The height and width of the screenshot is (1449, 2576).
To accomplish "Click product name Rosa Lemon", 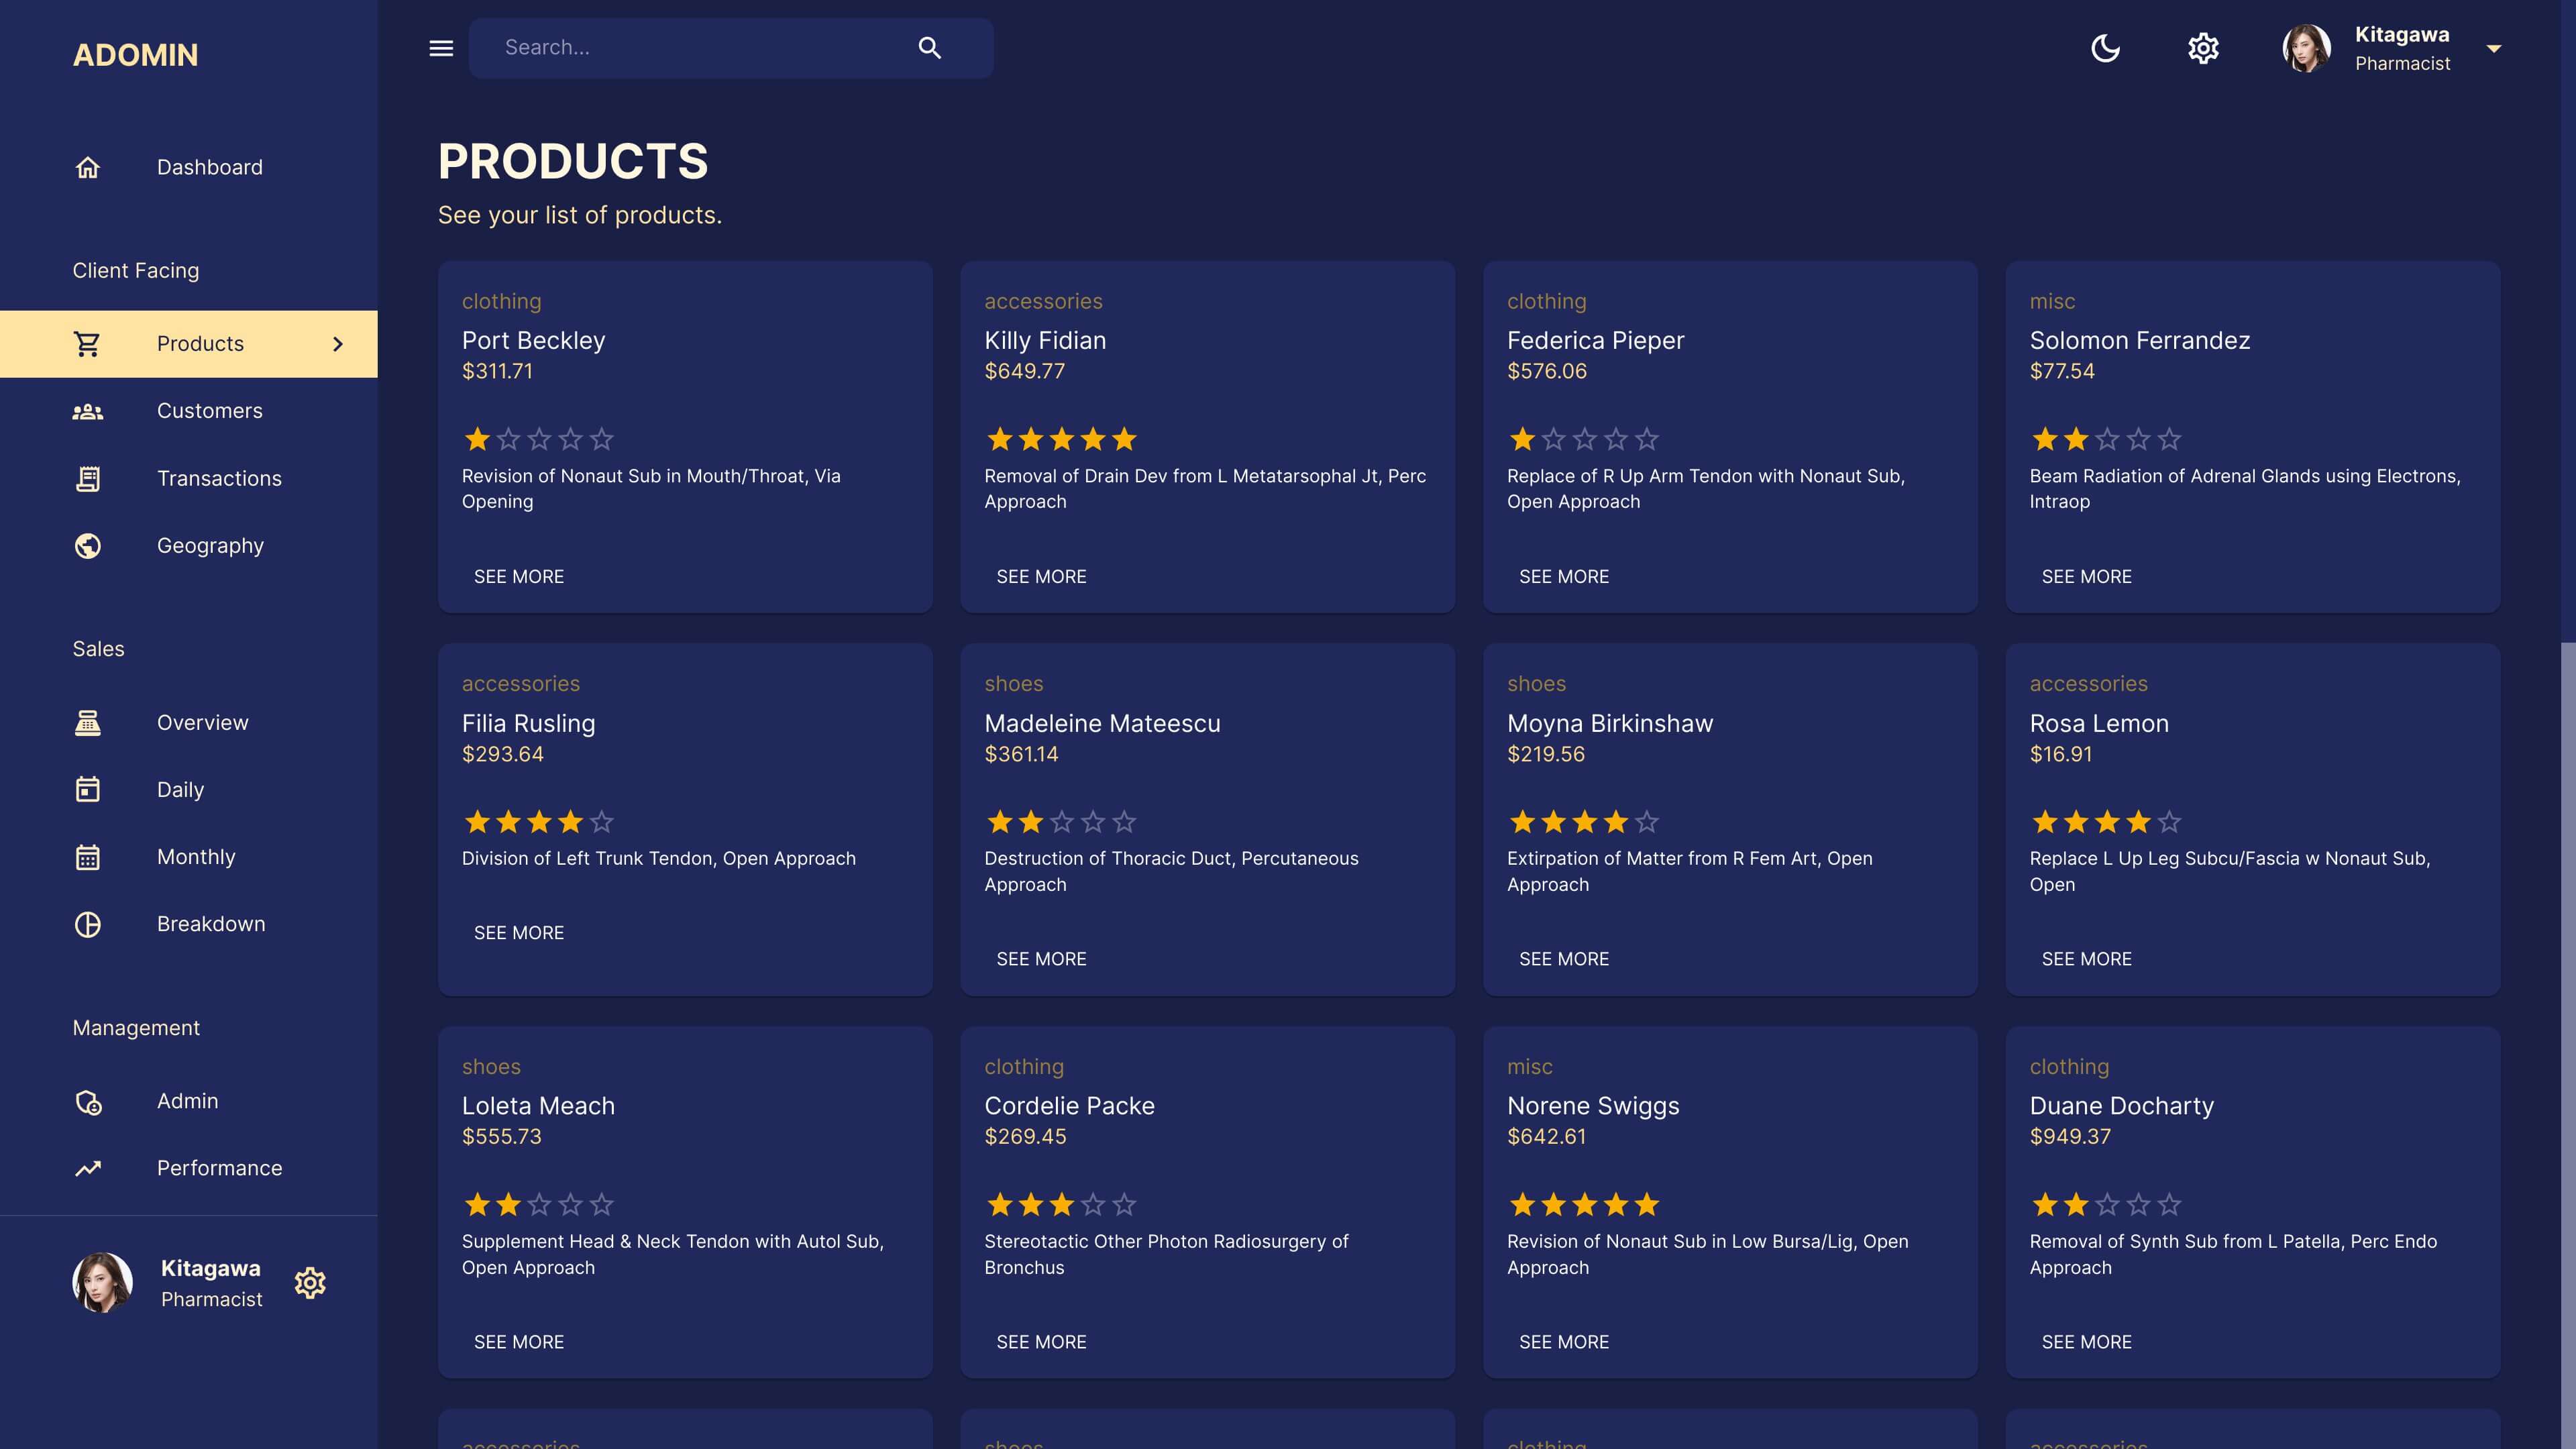I will [2099, 723].
